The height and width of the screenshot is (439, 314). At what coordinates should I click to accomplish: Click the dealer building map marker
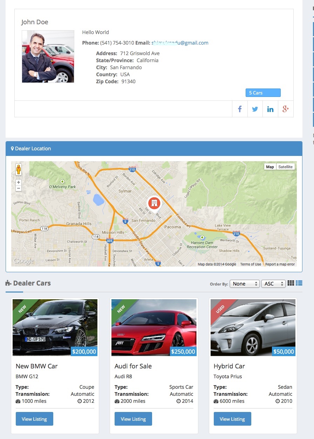154,203
